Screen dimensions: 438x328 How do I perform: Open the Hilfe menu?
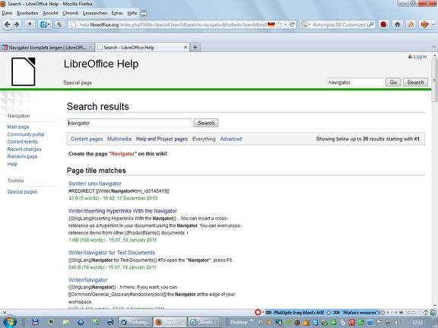(x=132, y=13)
